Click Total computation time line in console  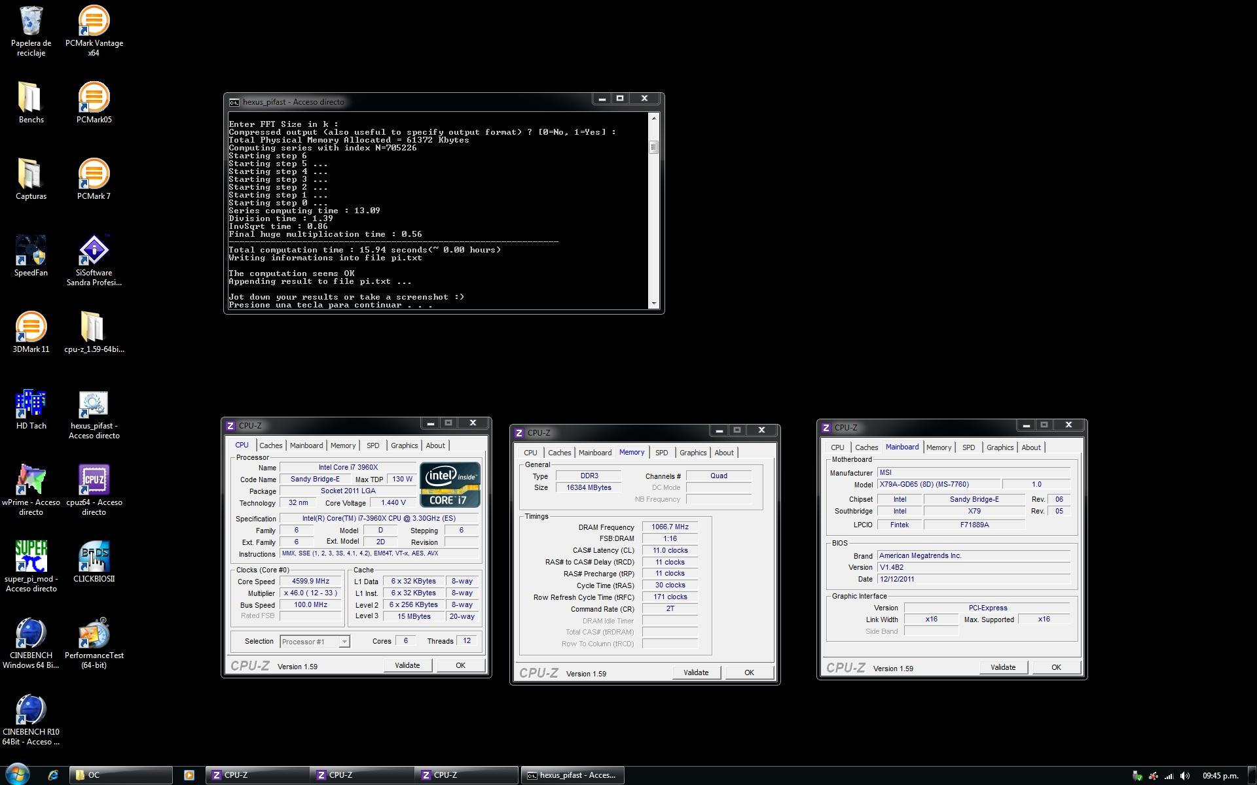coord(365,250)
